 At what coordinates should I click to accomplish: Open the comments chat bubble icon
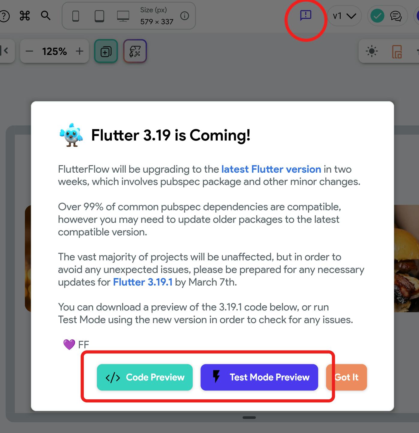[x=396, y=16]
